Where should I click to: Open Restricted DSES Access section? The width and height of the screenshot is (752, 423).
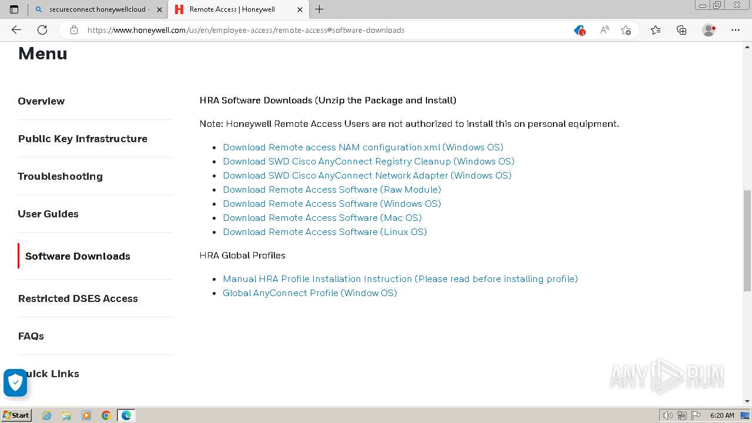coord(78,298)
